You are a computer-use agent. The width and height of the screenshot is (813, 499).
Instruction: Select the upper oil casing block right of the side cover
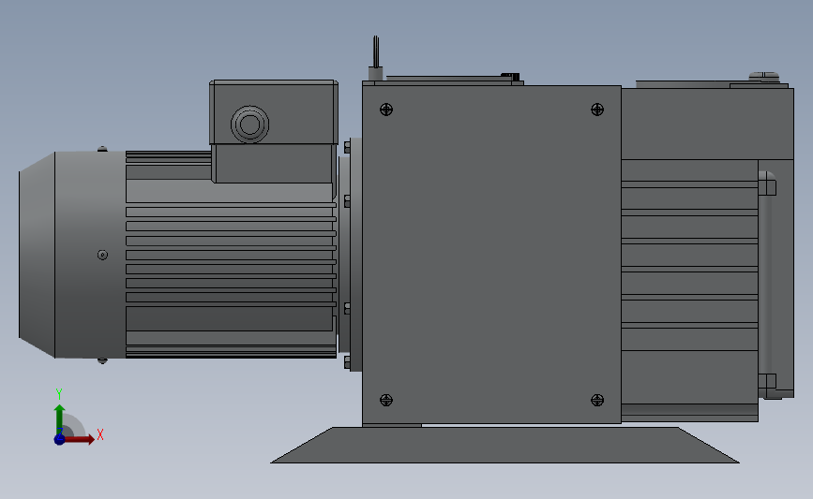707,124
